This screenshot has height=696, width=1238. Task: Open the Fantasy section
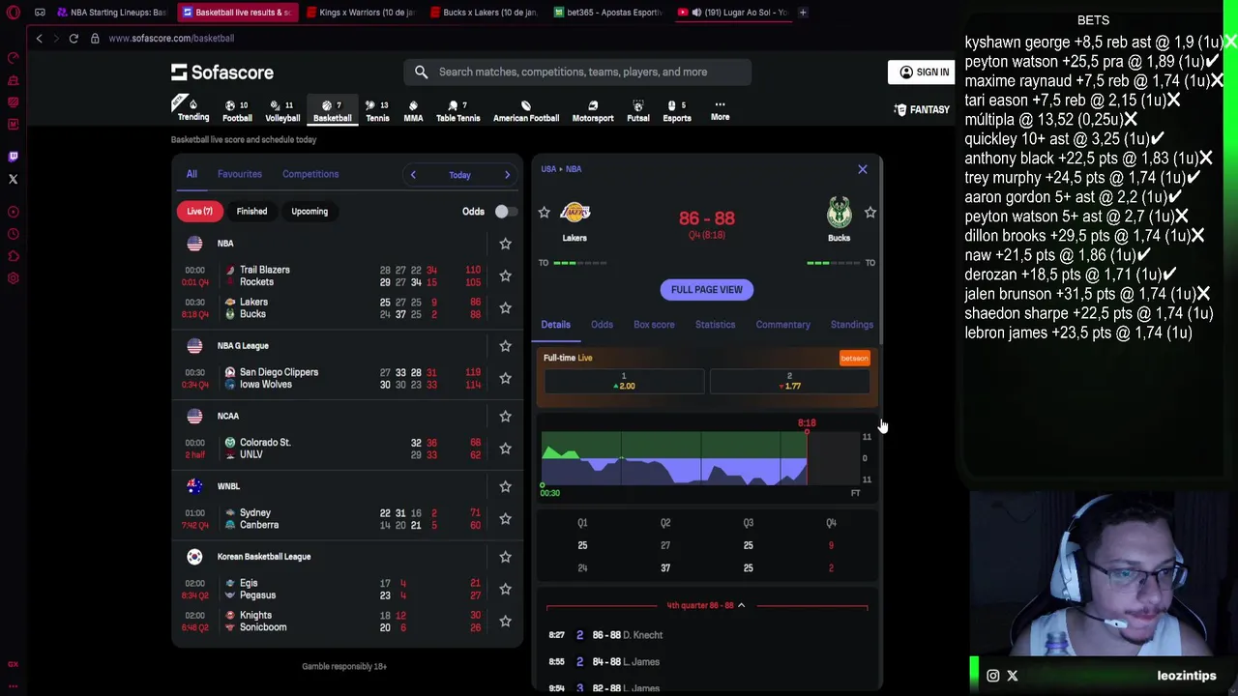[922, 109]
